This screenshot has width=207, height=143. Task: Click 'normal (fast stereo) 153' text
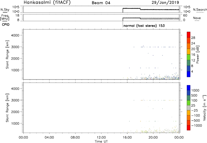click(144, 26)
